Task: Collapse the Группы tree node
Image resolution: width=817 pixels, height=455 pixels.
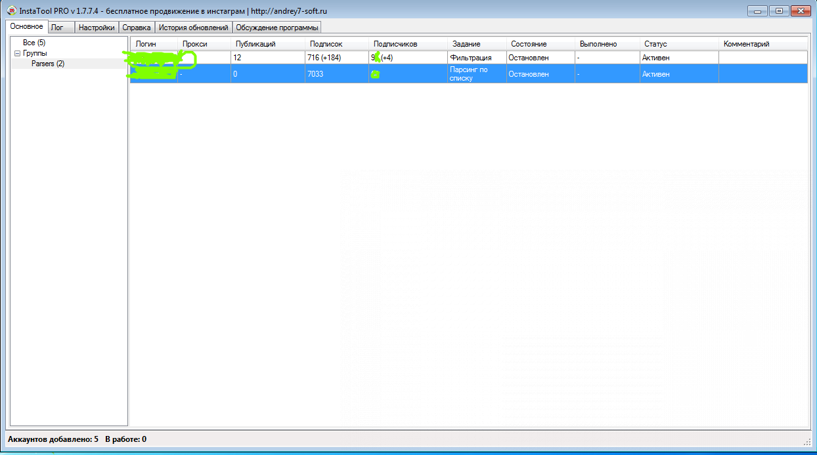Action: point(18,53)
